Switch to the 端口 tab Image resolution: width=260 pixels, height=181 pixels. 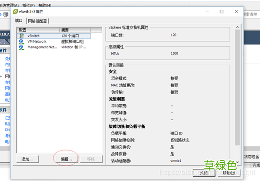(19, 21)
